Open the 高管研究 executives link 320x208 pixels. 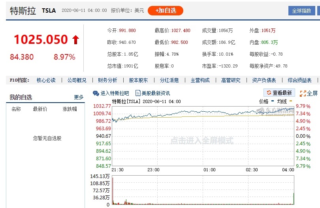pos(231,80)
